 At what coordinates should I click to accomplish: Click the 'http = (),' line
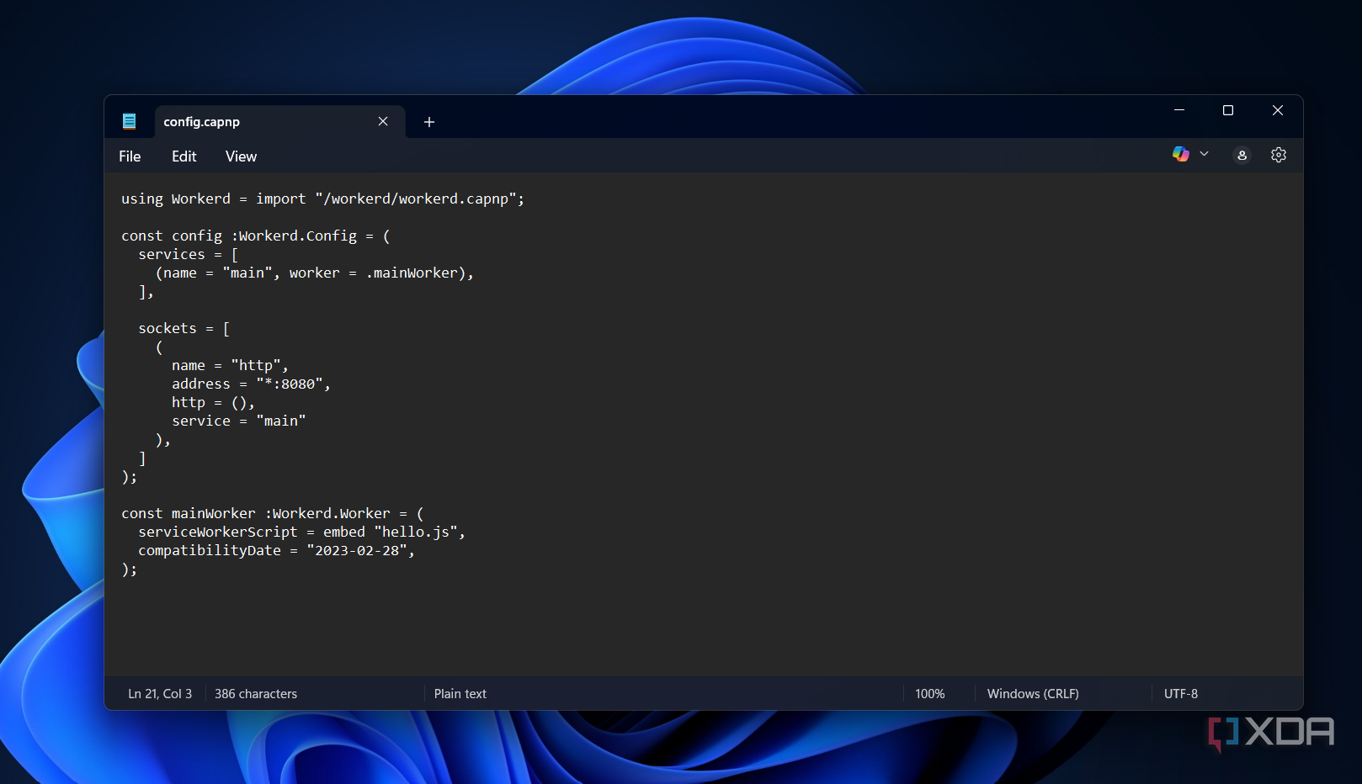tap(214, 403)
